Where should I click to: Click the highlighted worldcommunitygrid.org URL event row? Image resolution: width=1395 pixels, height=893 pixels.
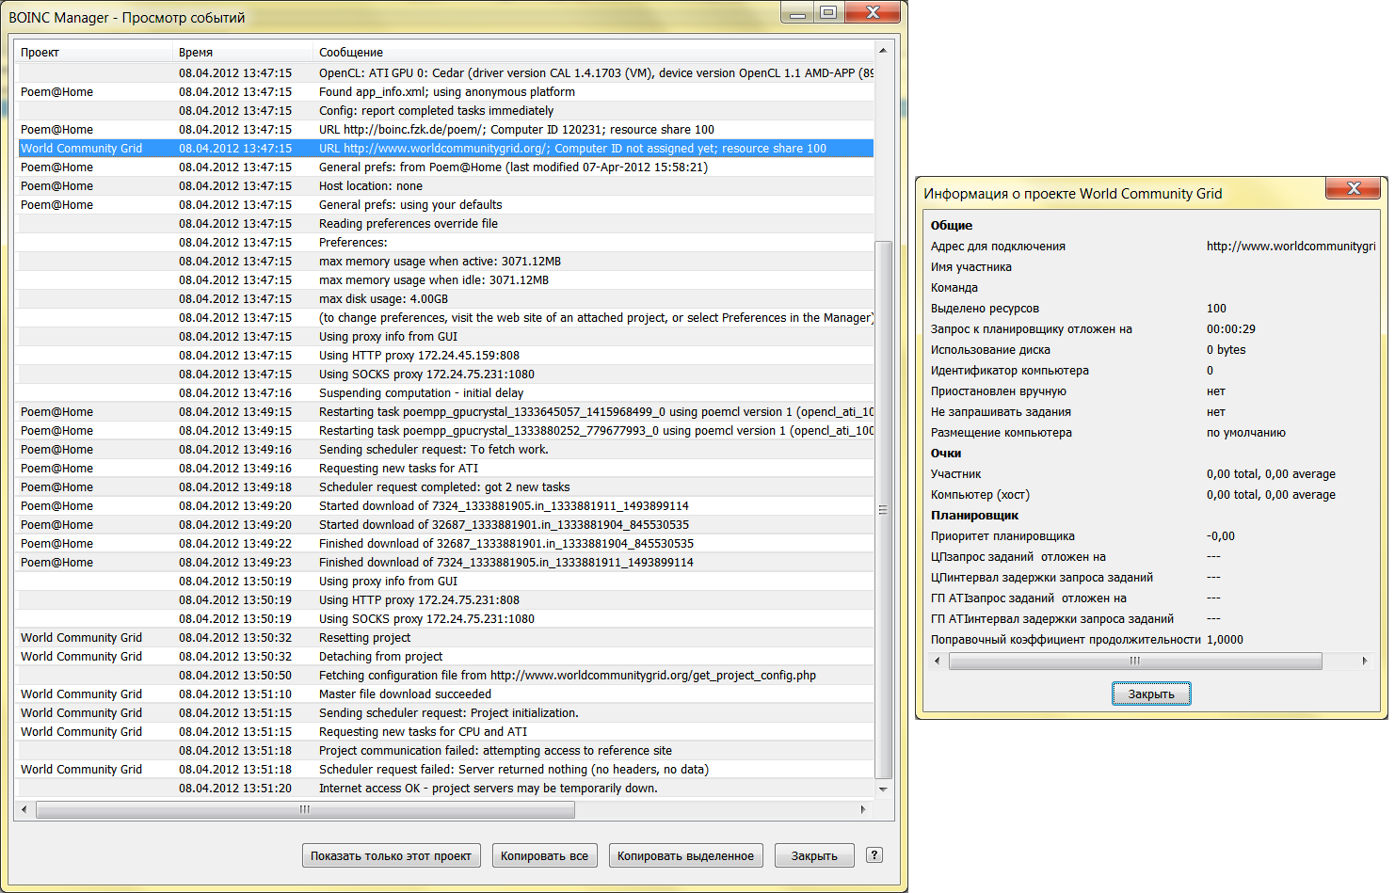445,148
